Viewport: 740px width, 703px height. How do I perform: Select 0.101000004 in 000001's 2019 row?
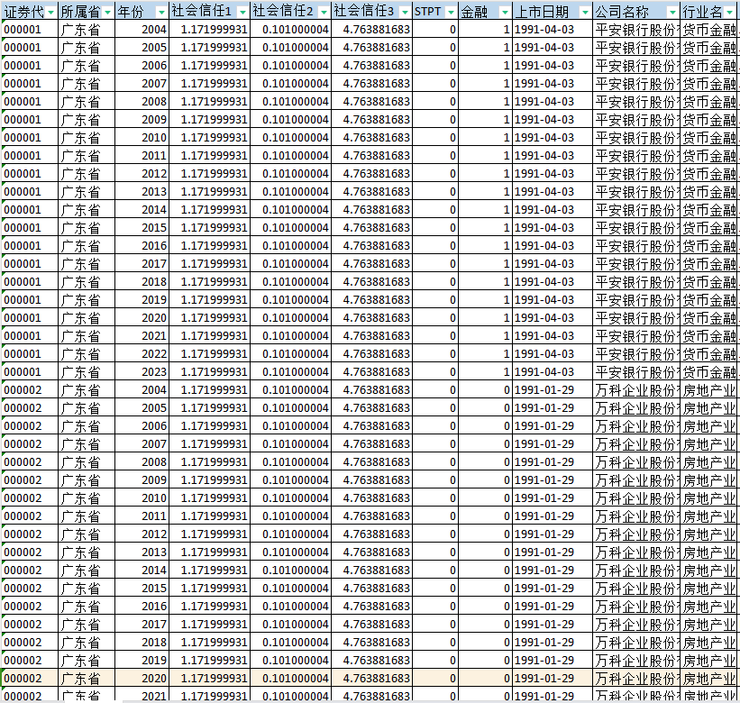pyautogui.click(x=291, y=300)
